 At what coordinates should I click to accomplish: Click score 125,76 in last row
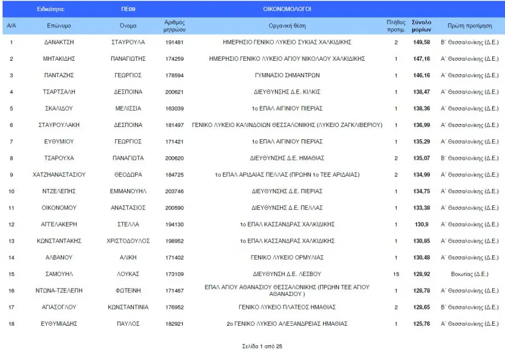421,324
